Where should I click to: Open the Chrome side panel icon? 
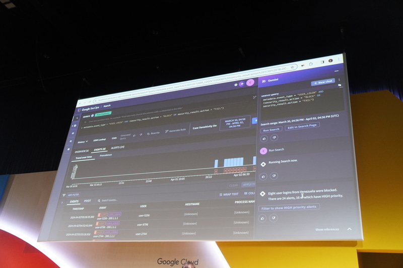(x=322, y=62)
